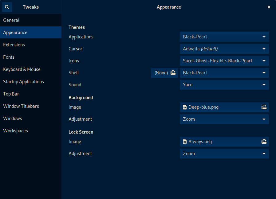276x199 pixels.
Task: Open the Shell theme file chooser icon
Action: click(x=173, y=73)
